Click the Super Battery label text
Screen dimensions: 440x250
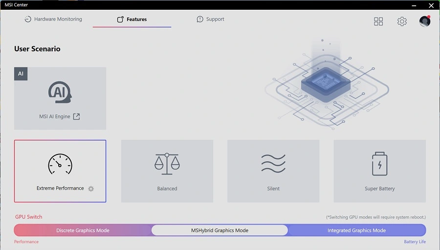click(379, 189)
